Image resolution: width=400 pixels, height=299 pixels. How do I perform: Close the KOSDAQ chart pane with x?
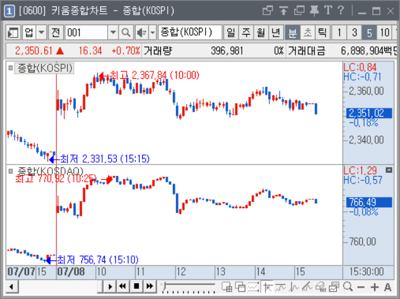pos(389,170)
